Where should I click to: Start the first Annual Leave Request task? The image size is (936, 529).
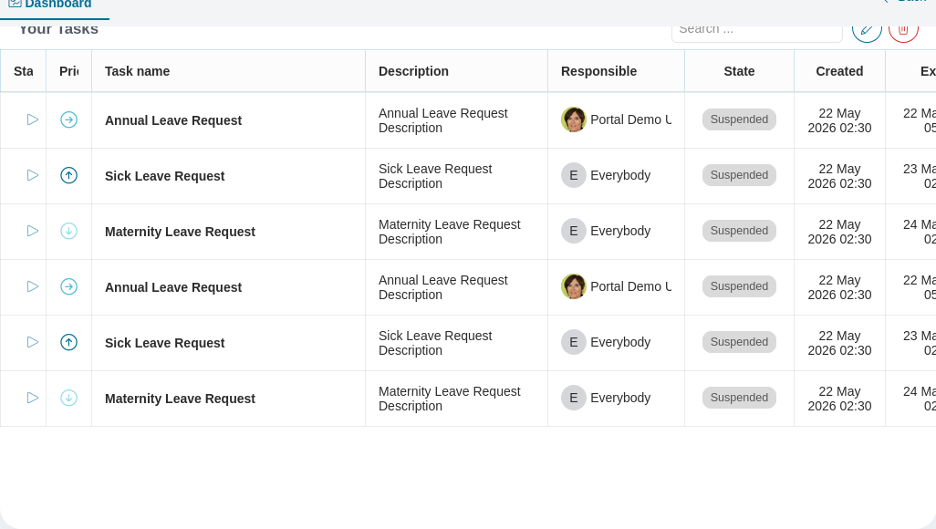(x=33, y=120)
